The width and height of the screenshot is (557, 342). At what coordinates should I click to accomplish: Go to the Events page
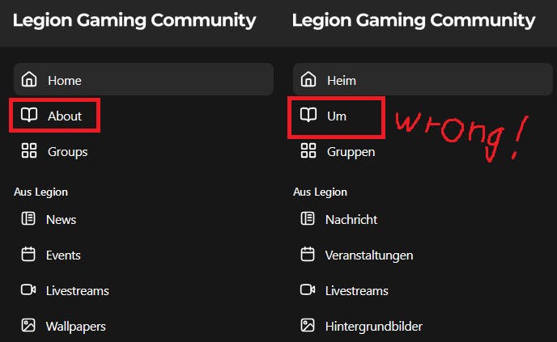pyautogui.click(x=63, y=255)
